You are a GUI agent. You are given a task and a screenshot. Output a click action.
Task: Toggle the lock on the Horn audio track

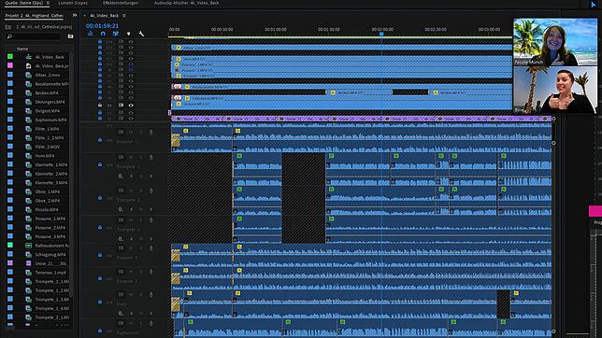100,302
